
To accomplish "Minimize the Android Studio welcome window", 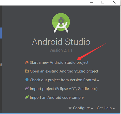I will click(x=91, y=2).
